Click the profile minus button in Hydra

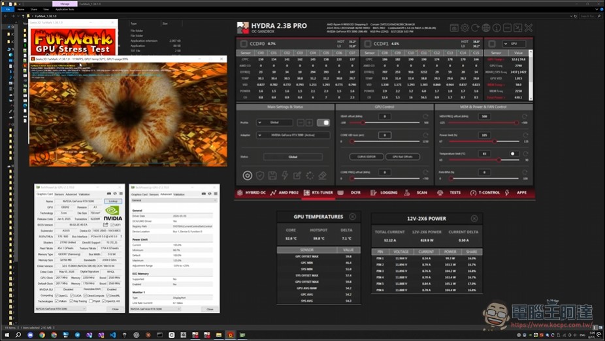pos(301,123)
